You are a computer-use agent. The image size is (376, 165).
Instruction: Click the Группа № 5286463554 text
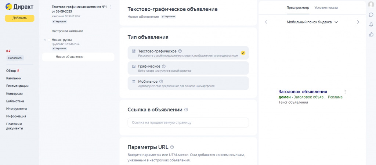click(66, 44)
